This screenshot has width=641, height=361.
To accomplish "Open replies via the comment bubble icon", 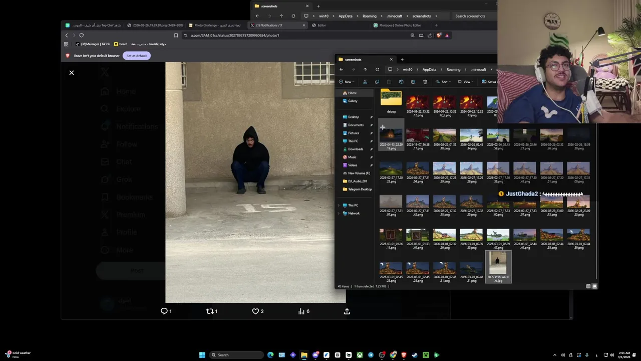I will click(164, 311).
